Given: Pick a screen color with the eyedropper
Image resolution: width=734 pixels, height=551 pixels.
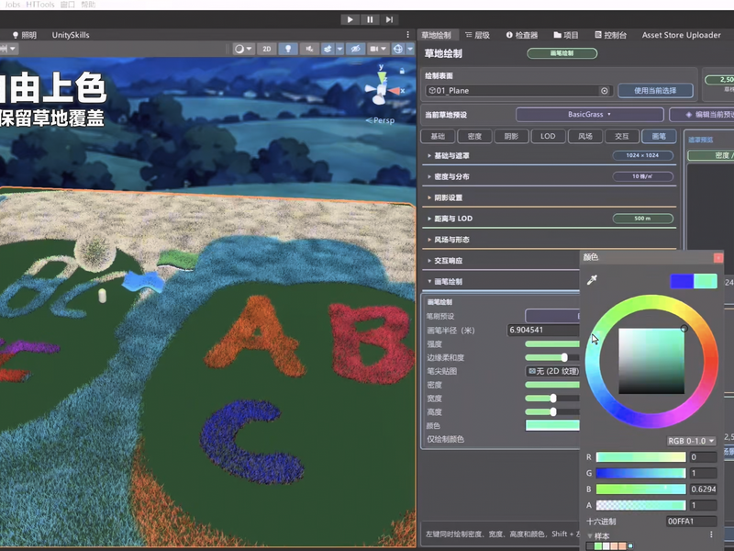Looking at the screenshot, I should [592, 280].
